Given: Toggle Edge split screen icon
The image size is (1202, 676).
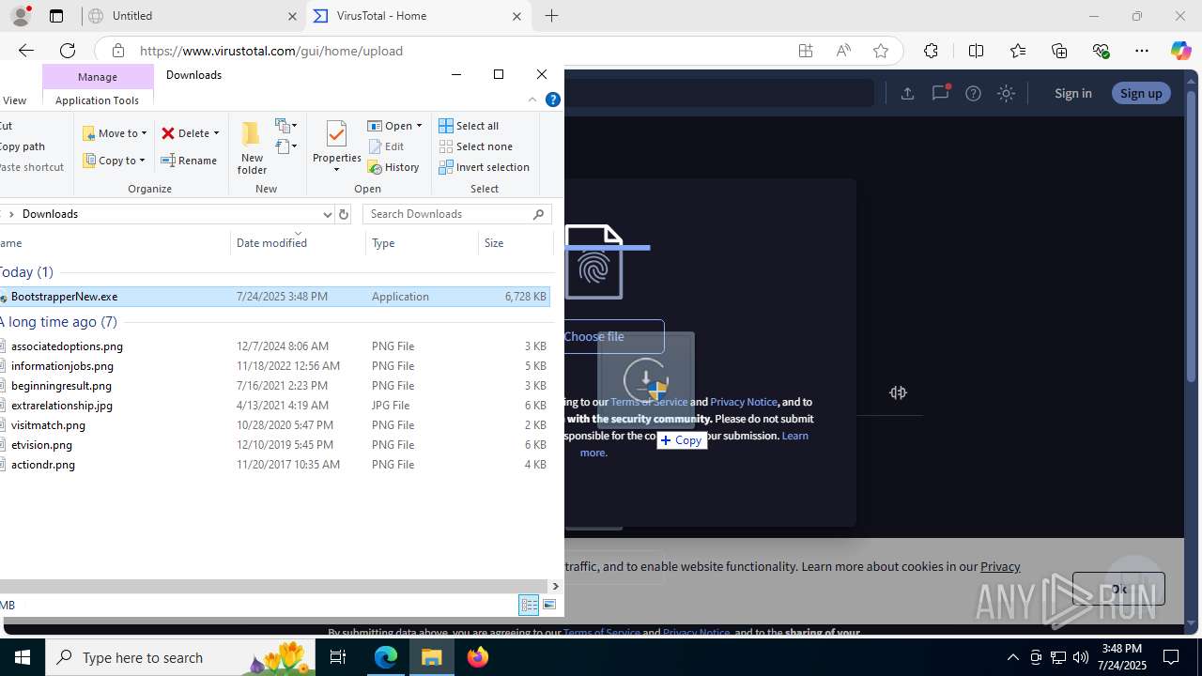Looking at the screenshot, I should [976, 51].
